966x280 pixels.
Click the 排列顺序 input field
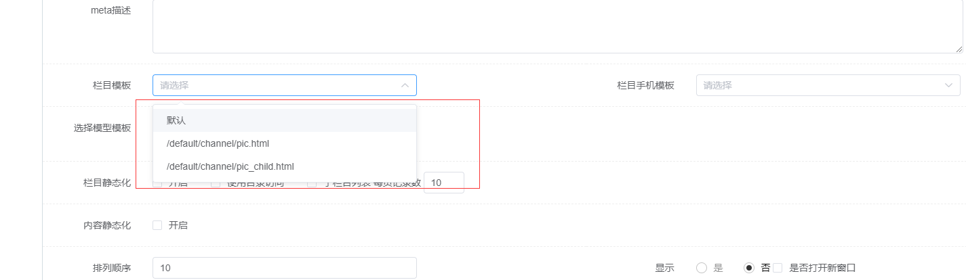click(x=284, y=268)
